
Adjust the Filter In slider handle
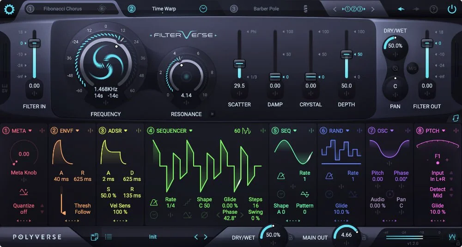[35, 43]
